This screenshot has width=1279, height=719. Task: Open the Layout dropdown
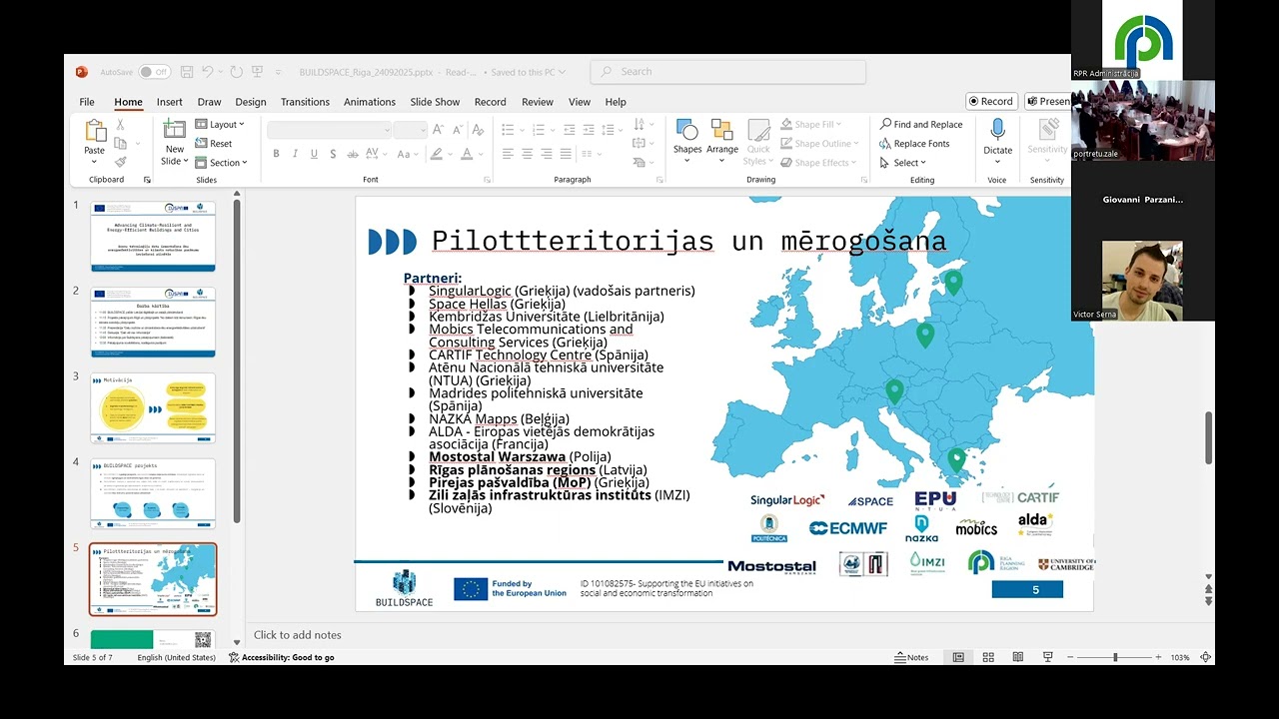click(x=220, y=125)
